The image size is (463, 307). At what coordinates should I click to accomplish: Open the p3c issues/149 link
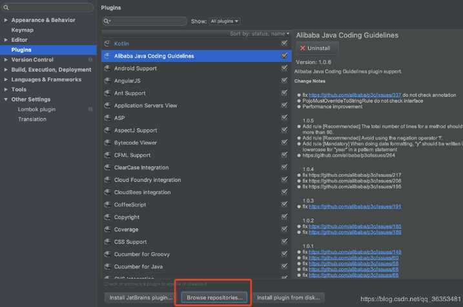click(x=355, y=252)
